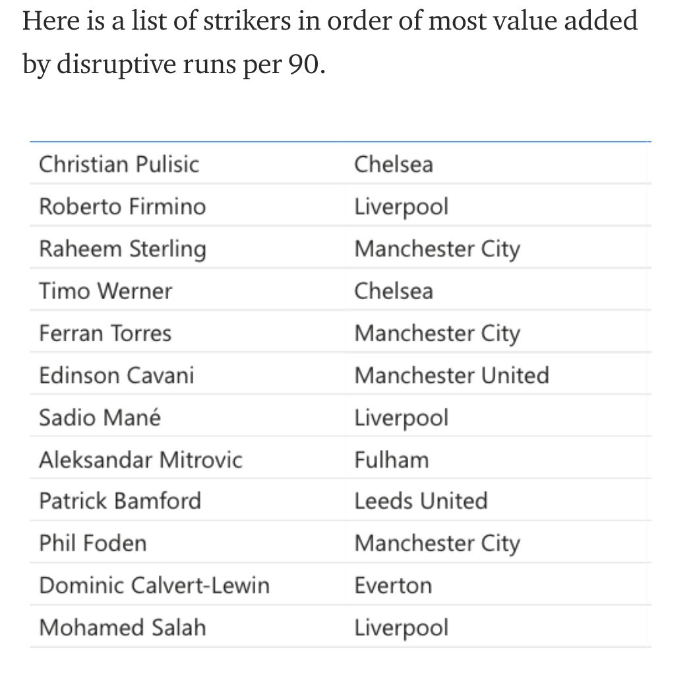Viewport: 693px width, 676px height.
Task: Select the Aleksandar Mitrovic cell
Action: pyautogui.click(x=140, y=459)
